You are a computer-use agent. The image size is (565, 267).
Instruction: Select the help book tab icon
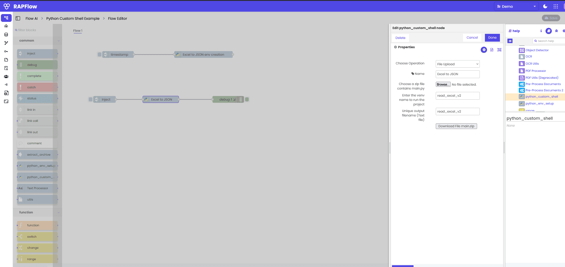[x=549, y=31]
